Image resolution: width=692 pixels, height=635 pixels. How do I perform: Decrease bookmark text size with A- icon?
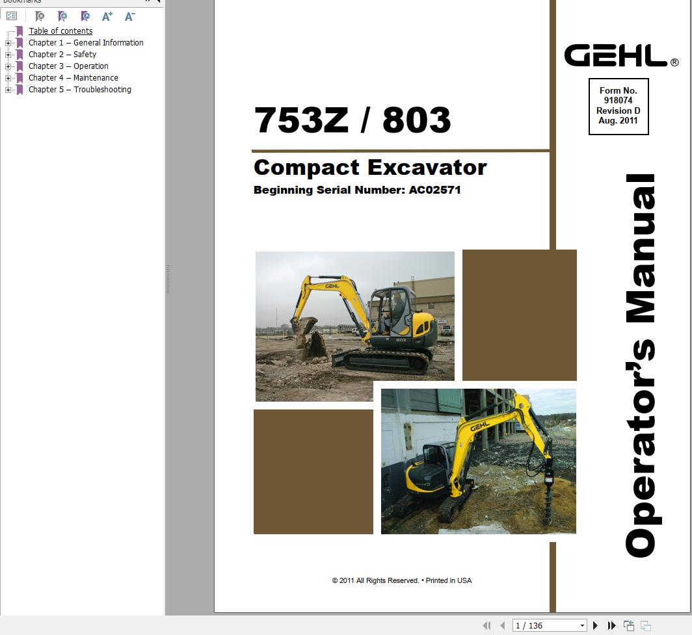(x=129, y=16)
